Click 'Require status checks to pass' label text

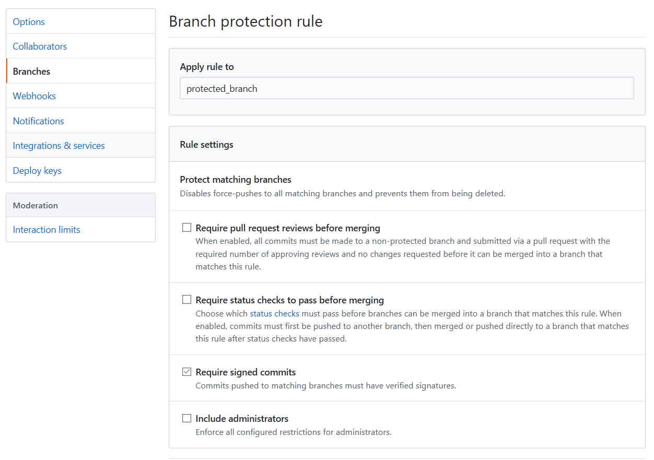[289, 300]
